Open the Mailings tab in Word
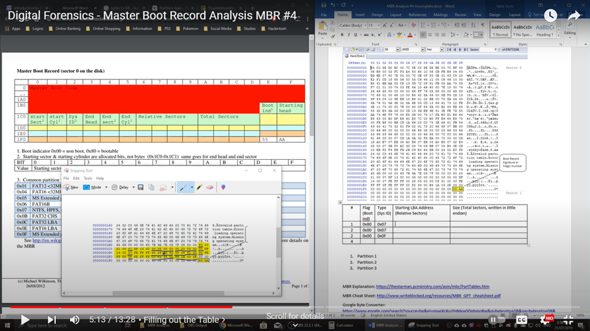The height and width of the screenshot is (331, 590). [440, 14]
